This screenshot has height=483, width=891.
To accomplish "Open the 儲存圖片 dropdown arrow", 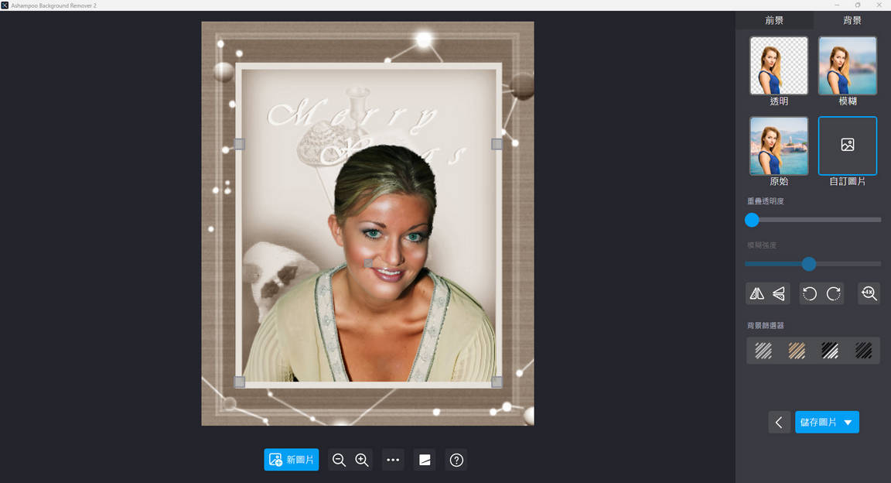I will (848, 422).
